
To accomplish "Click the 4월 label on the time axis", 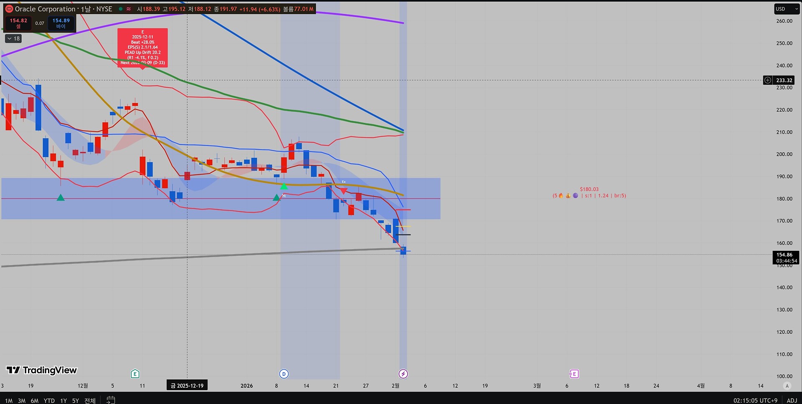I will click(700, 386).
